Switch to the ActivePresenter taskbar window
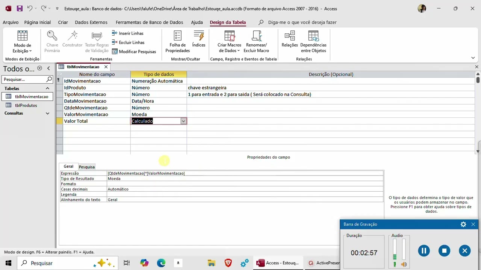Screen dimensions: 481x270 pyautogui.click(x=324, y=263)
